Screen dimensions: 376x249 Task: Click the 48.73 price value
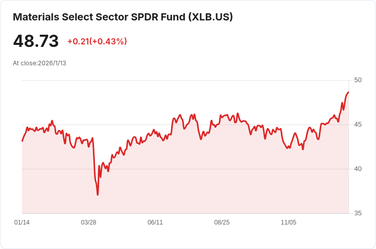pyautogui.click(x=36, y=41)
